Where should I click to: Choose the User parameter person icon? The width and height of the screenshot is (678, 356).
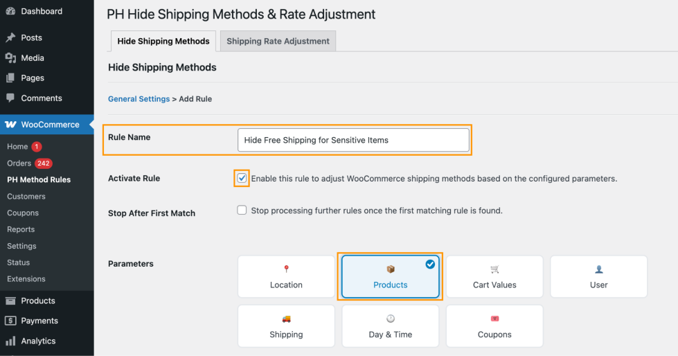(599, 269)
